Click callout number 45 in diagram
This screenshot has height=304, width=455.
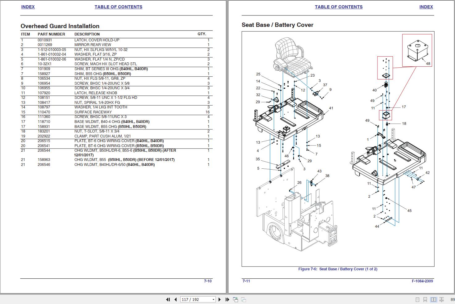point(409,211)
